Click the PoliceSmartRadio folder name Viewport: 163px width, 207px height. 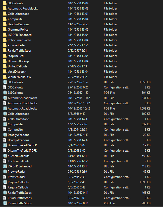click(x=19, y=40)
